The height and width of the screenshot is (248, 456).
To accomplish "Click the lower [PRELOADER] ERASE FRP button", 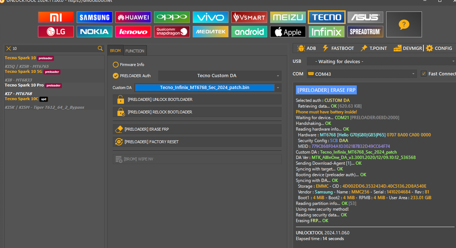I will (x=197, y=129).
